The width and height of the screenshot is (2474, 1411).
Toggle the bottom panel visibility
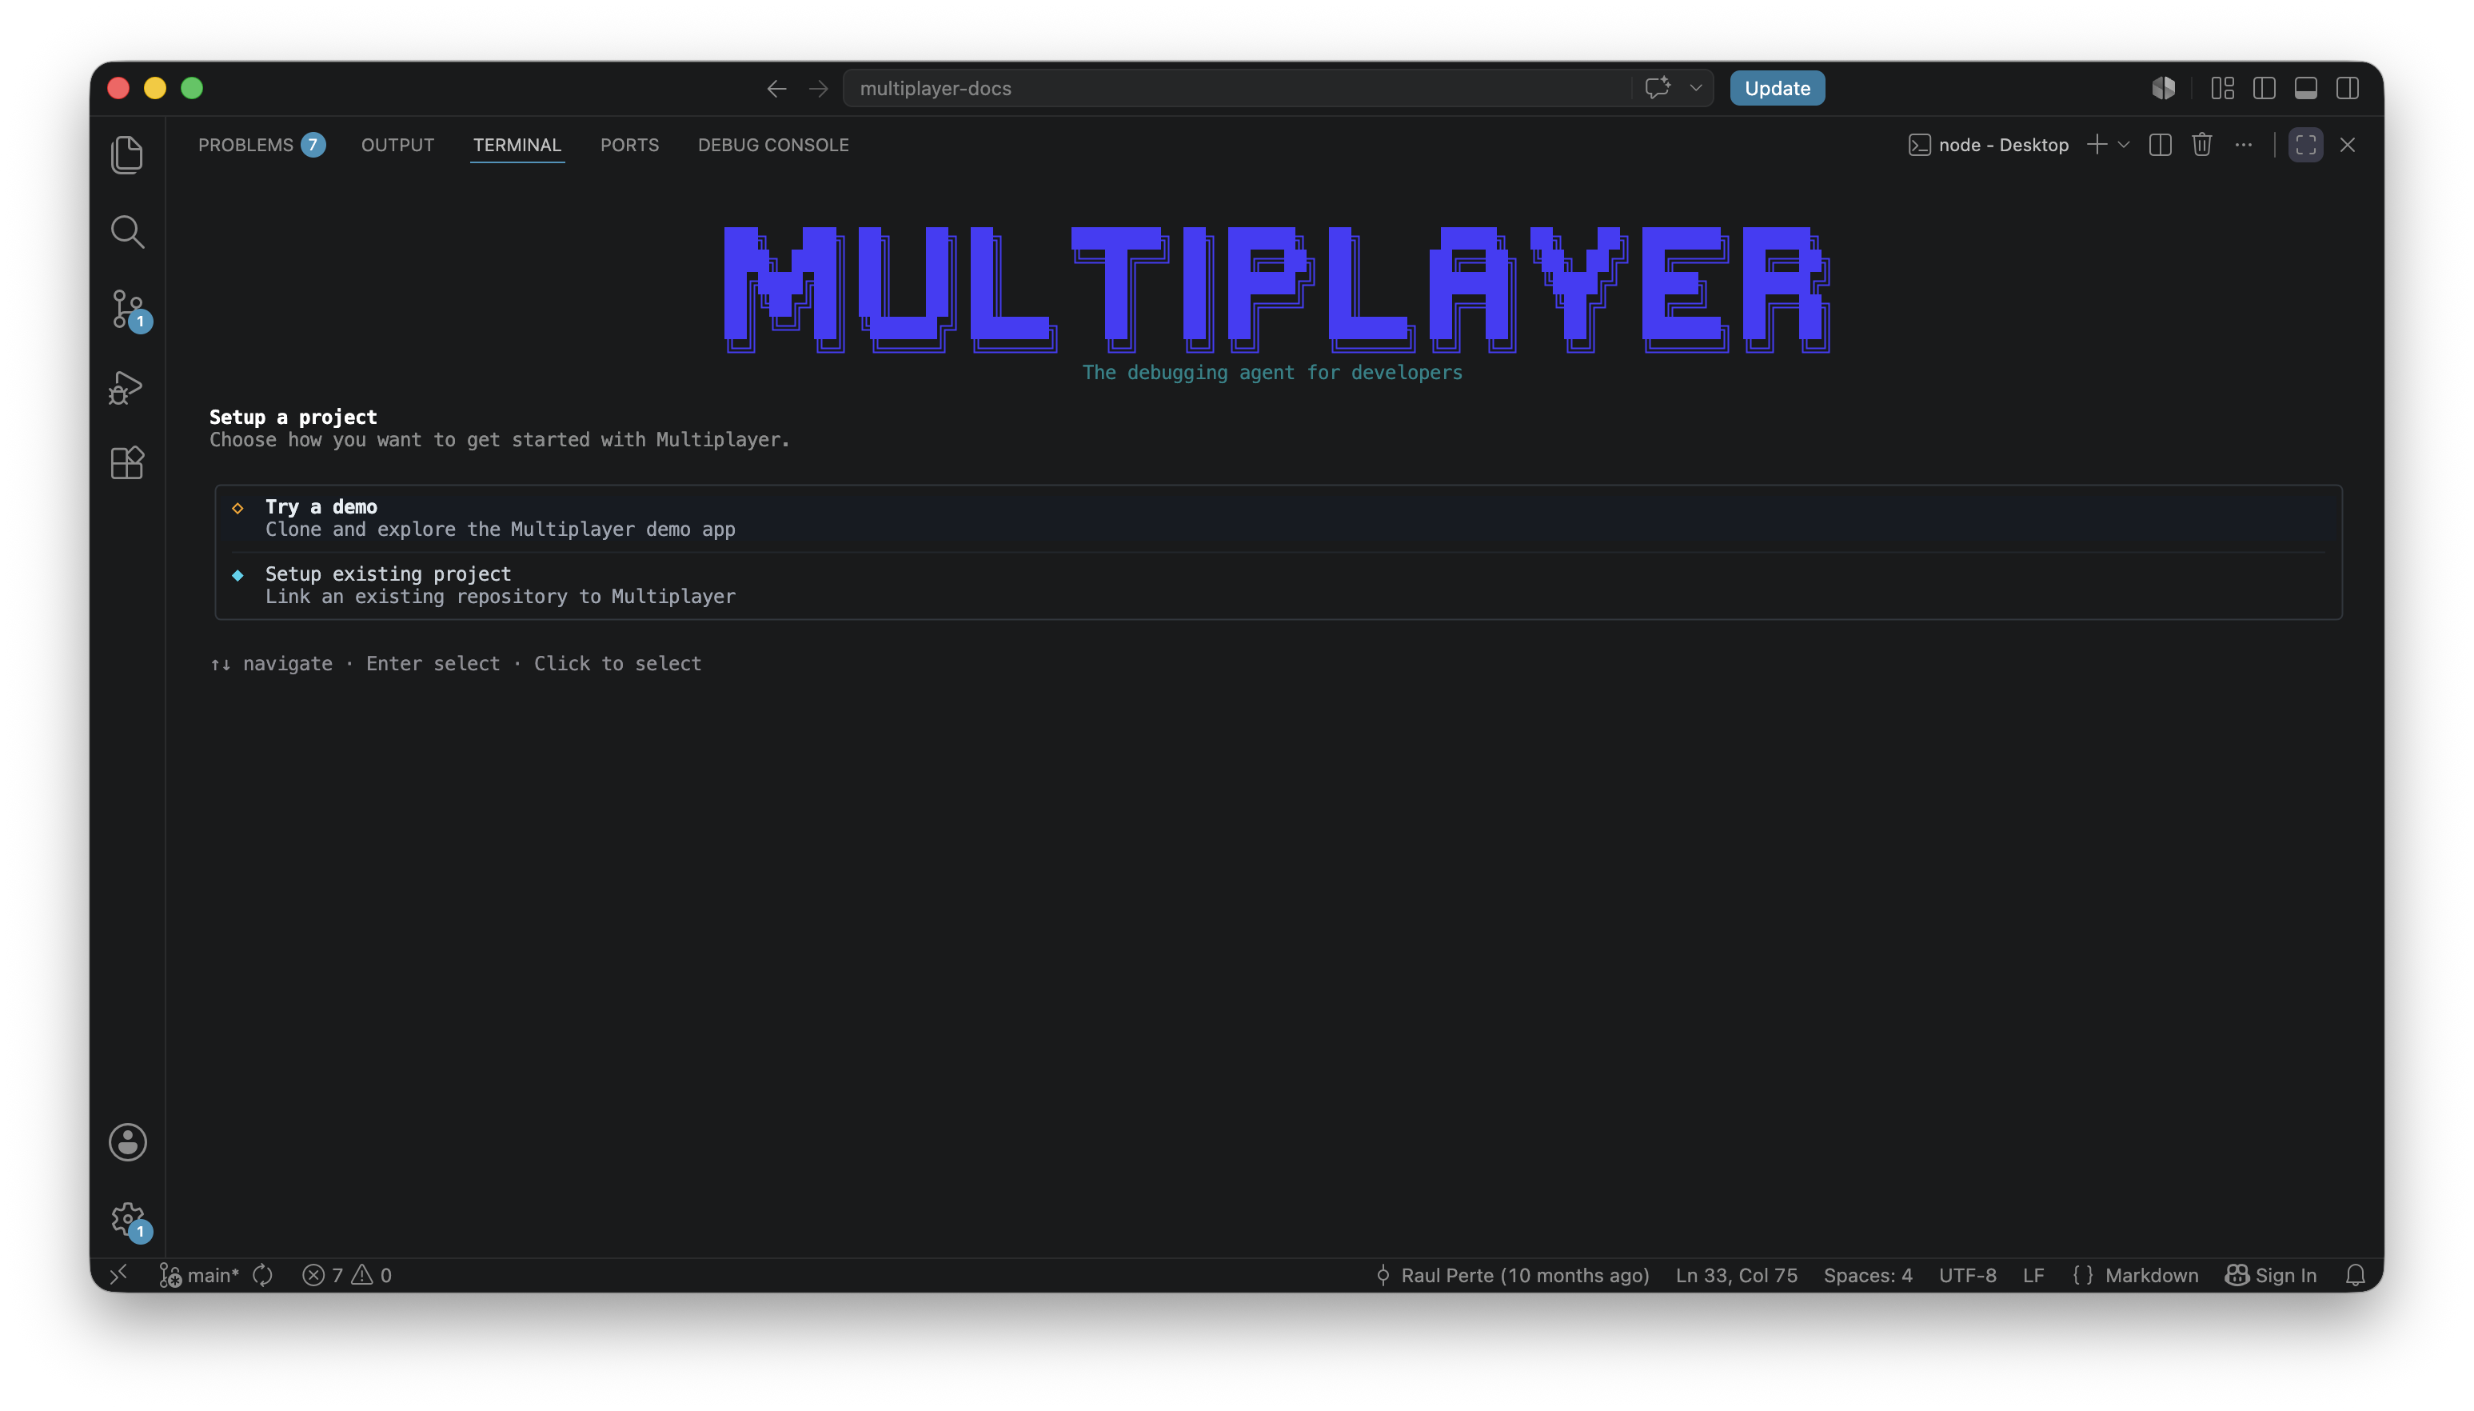tap(2305, 88)
